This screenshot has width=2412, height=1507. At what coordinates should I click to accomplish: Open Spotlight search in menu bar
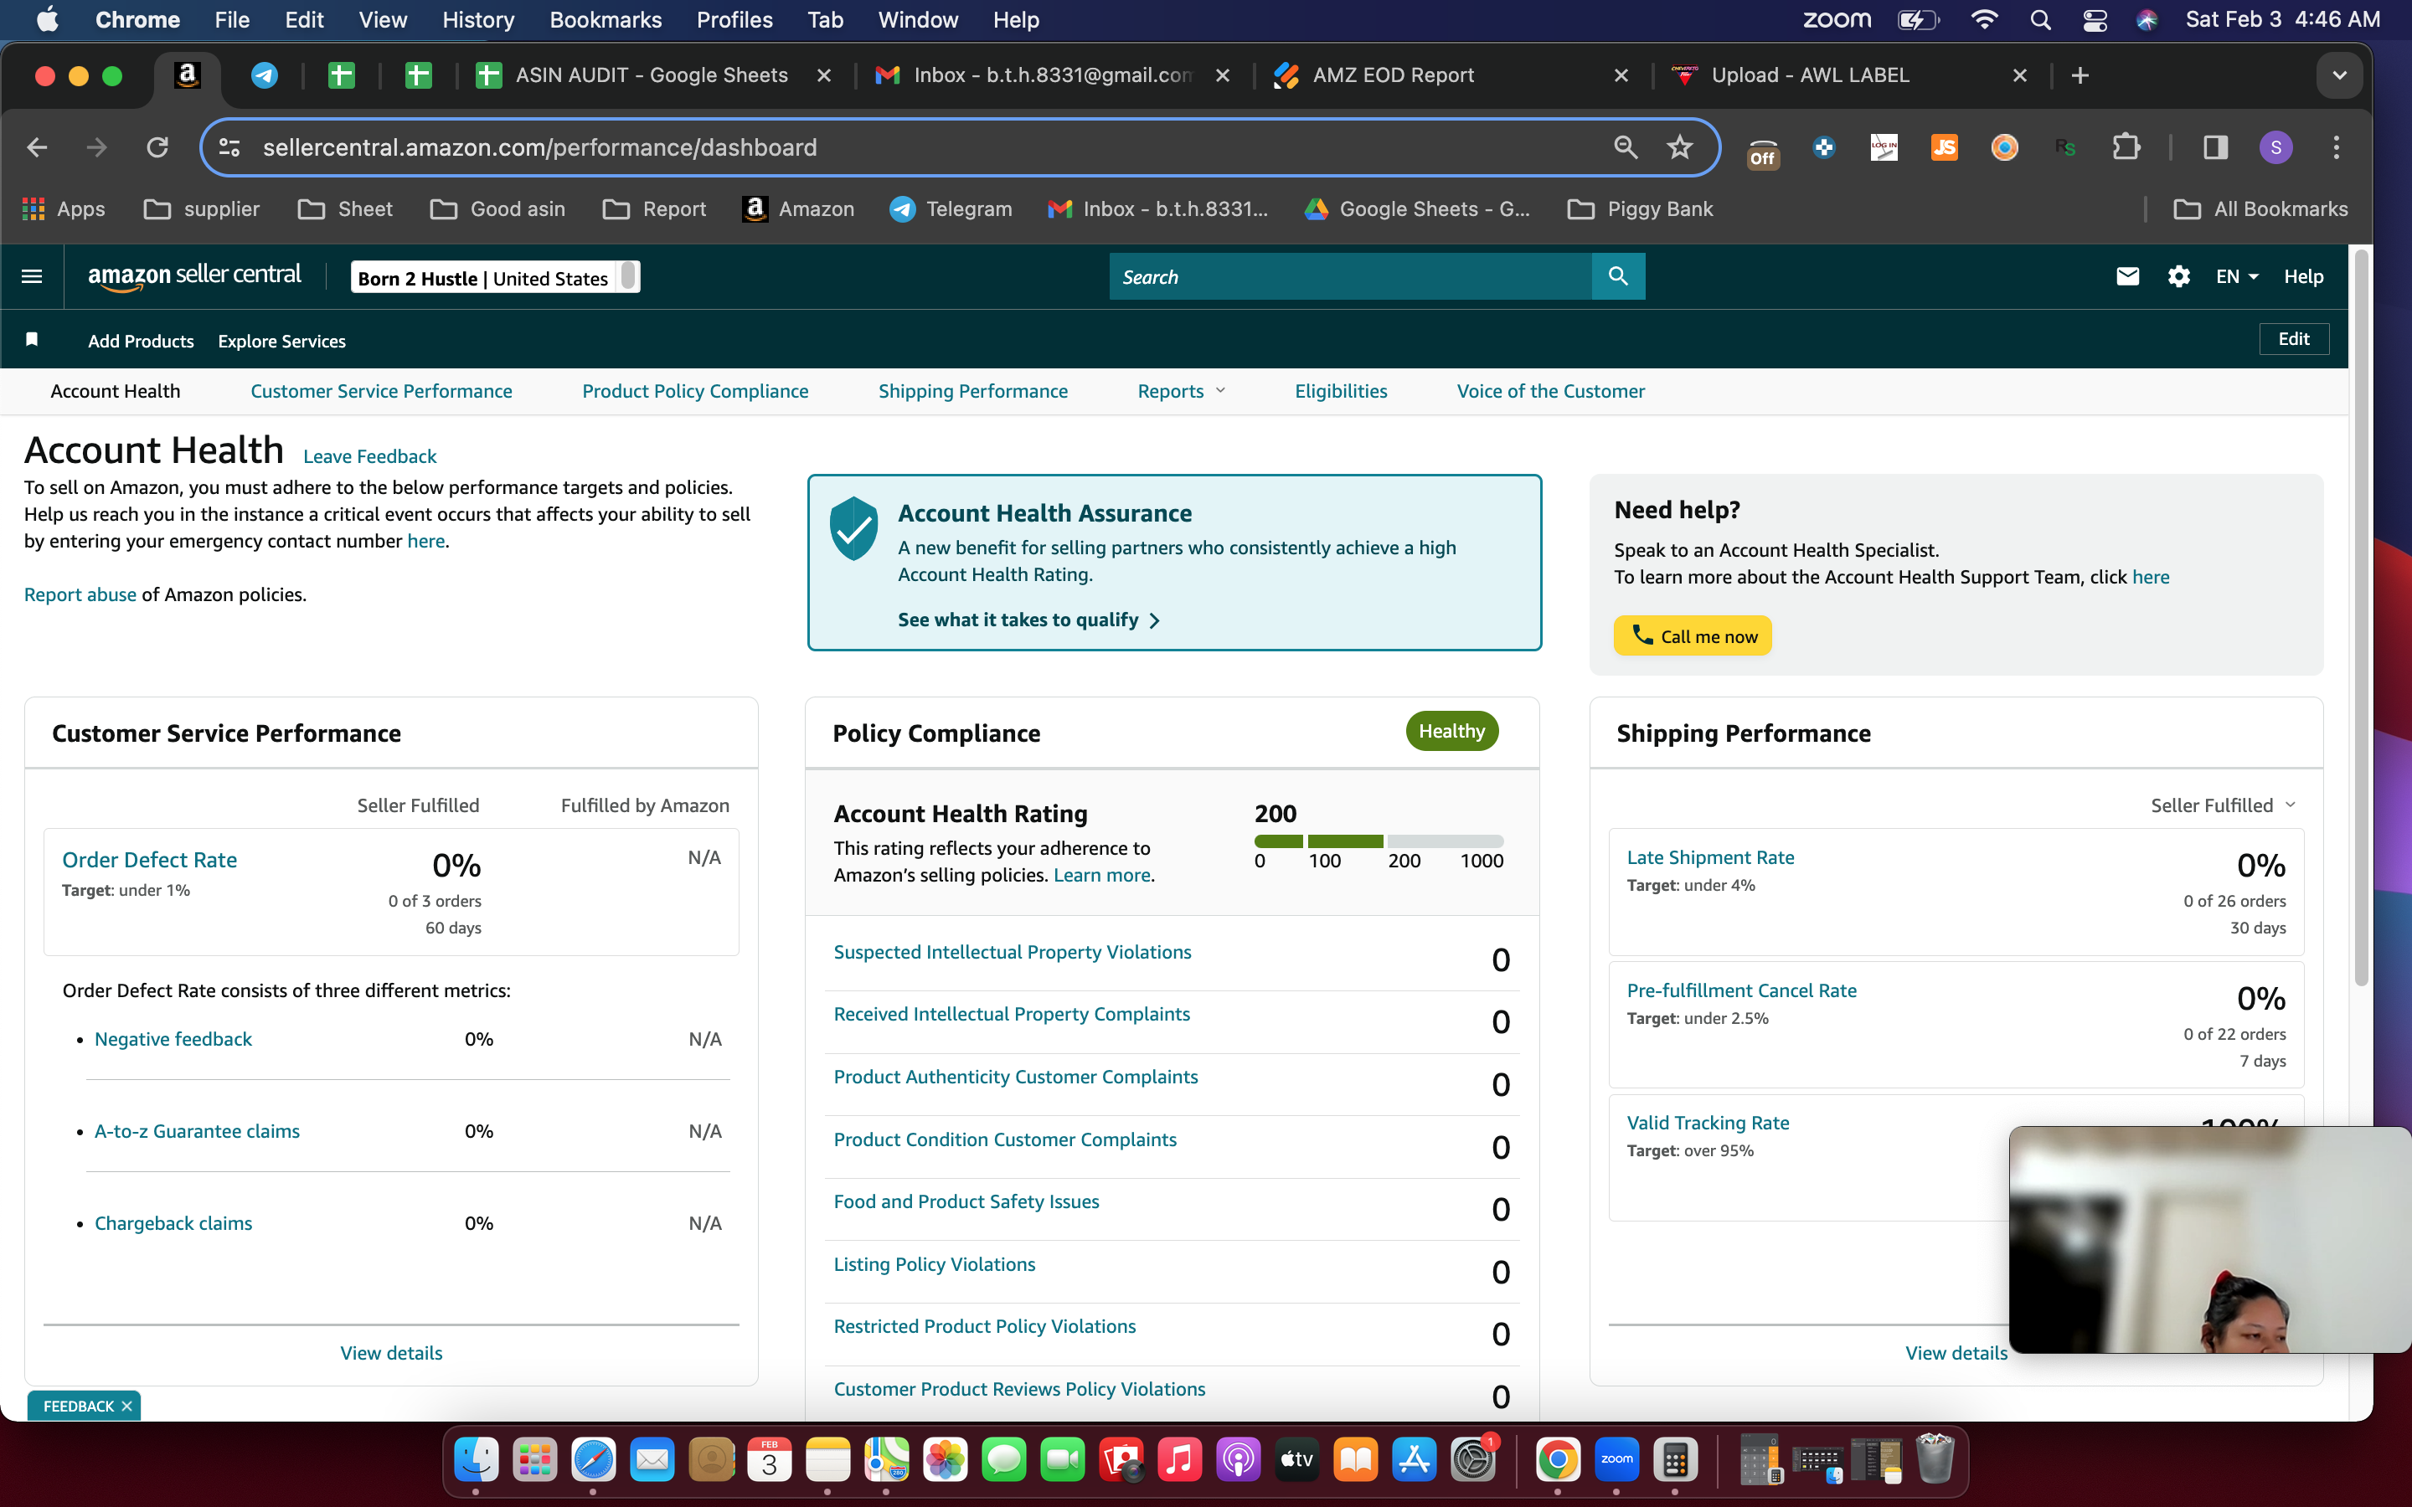2040,20
